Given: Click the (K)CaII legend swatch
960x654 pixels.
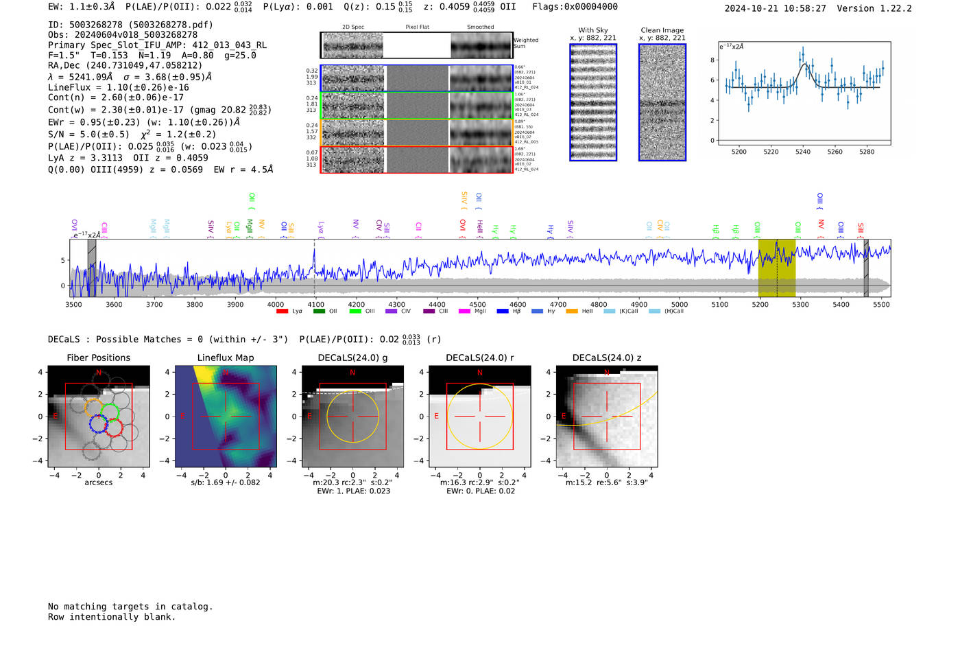Looking at the screenshot, I should 610,312.
